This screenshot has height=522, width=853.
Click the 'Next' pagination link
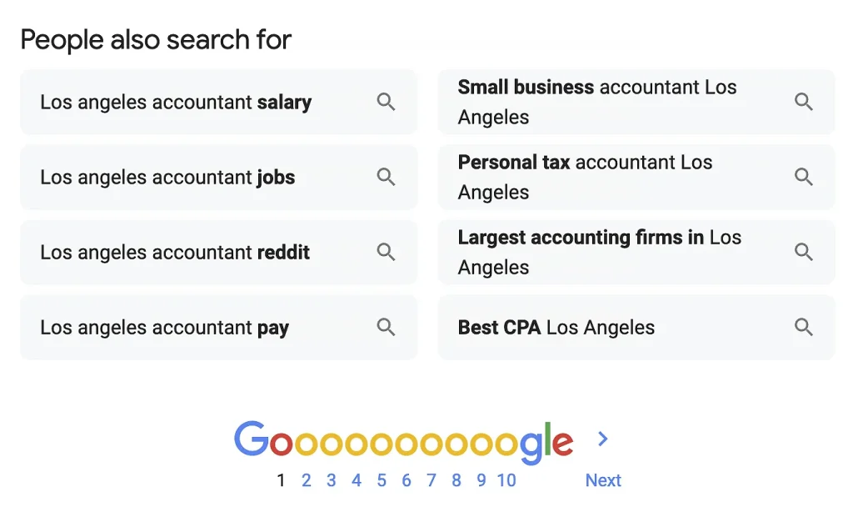click(x=603, y=480)
